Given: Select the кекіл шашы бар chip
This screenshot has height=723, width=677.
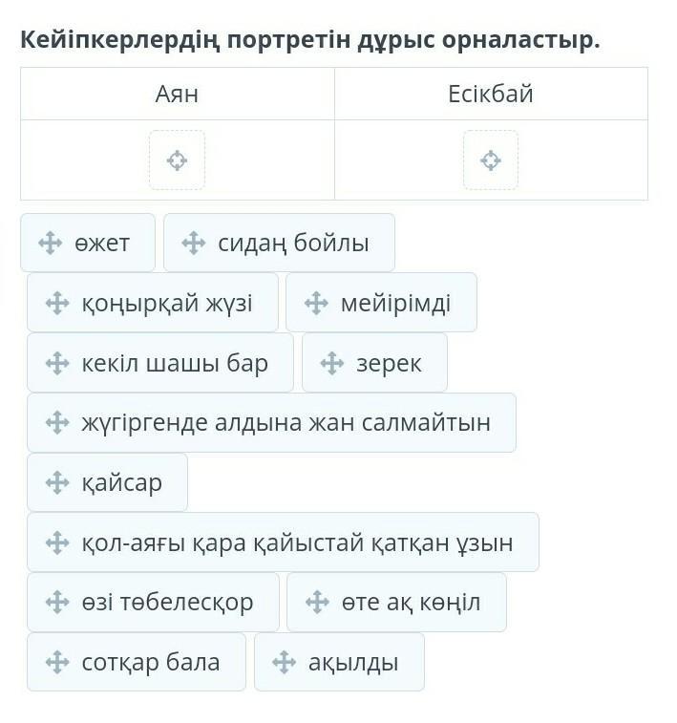Looking at the screenshot, I should (x=160, y=363).
